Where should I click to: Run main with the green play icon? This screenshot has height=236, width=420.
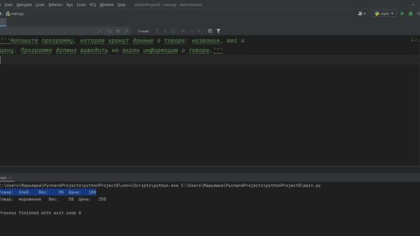point(402,14)
